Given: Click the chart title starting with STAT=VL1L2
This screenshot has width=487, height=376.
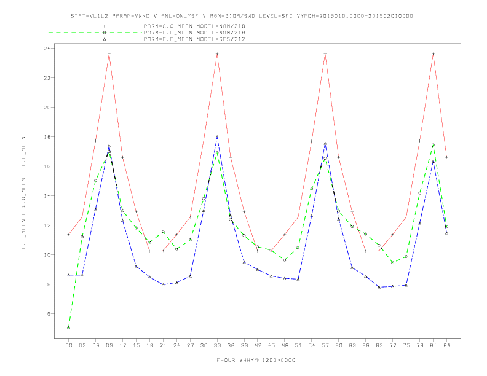Looking at the screenshot, I should coord(242,16).
